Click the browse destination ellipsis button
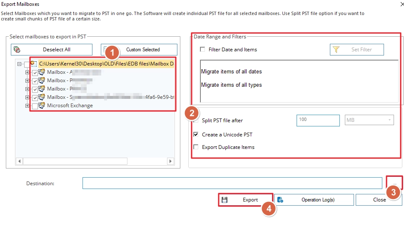This screenshot has height=234, width=404. click(x=394, y=183)
